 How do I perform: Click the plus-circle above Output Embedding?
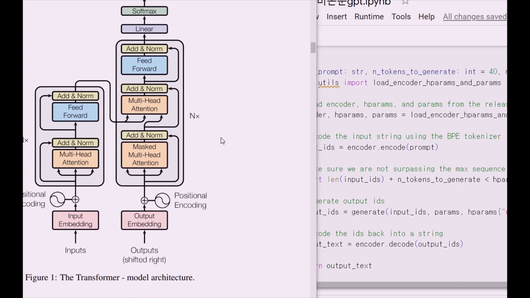pos(144,201)
